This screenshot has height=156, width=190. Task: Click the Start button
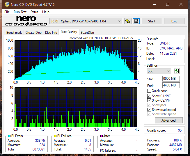(x=152, y=21)
